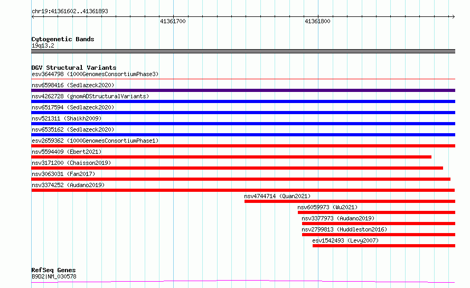This screenshot has height=288, width=470.
Task: Click the RefSeq Genes track heading
Action: (x=53, y=270)
